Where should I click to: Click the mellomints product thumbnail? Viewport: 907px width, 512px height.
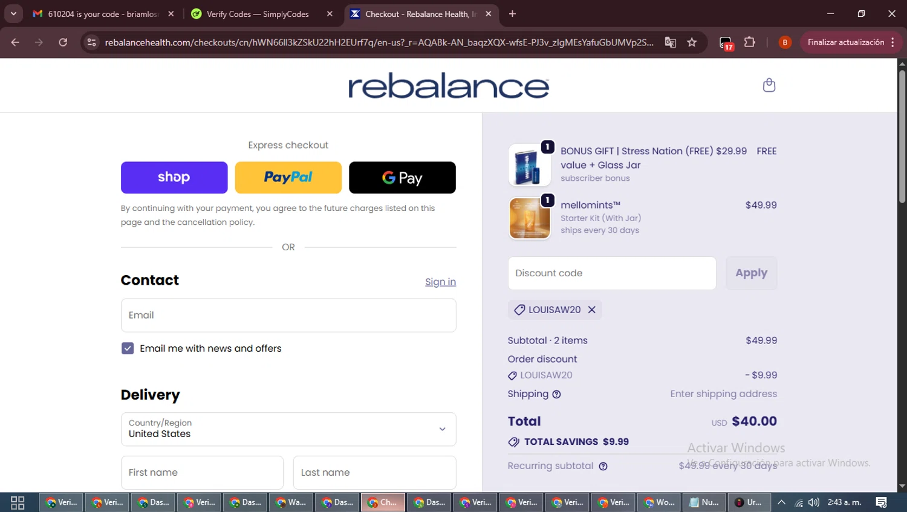[x=529, y=218]
